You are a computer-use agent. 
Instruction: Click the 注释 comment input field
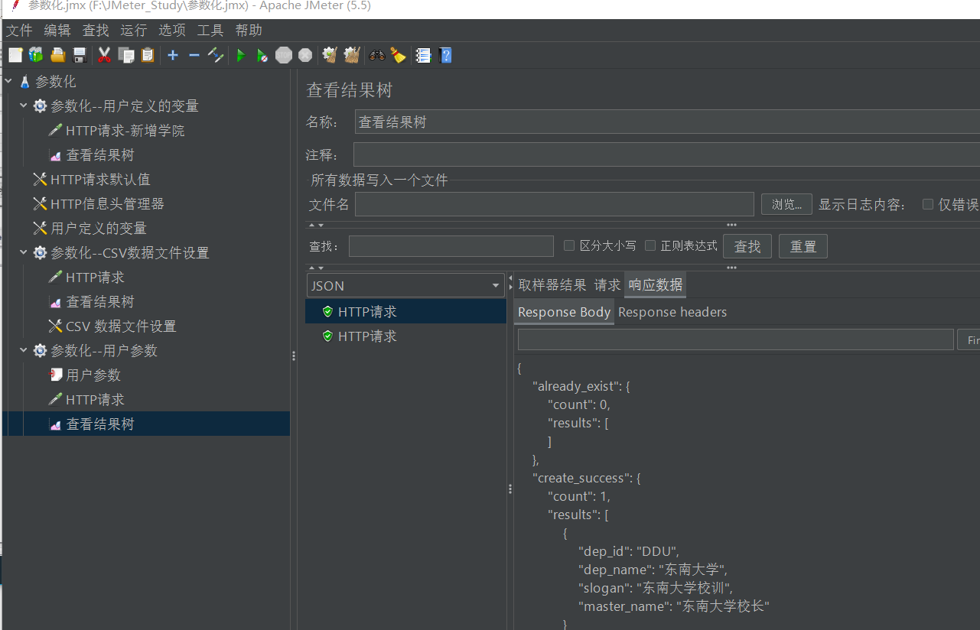666,154
